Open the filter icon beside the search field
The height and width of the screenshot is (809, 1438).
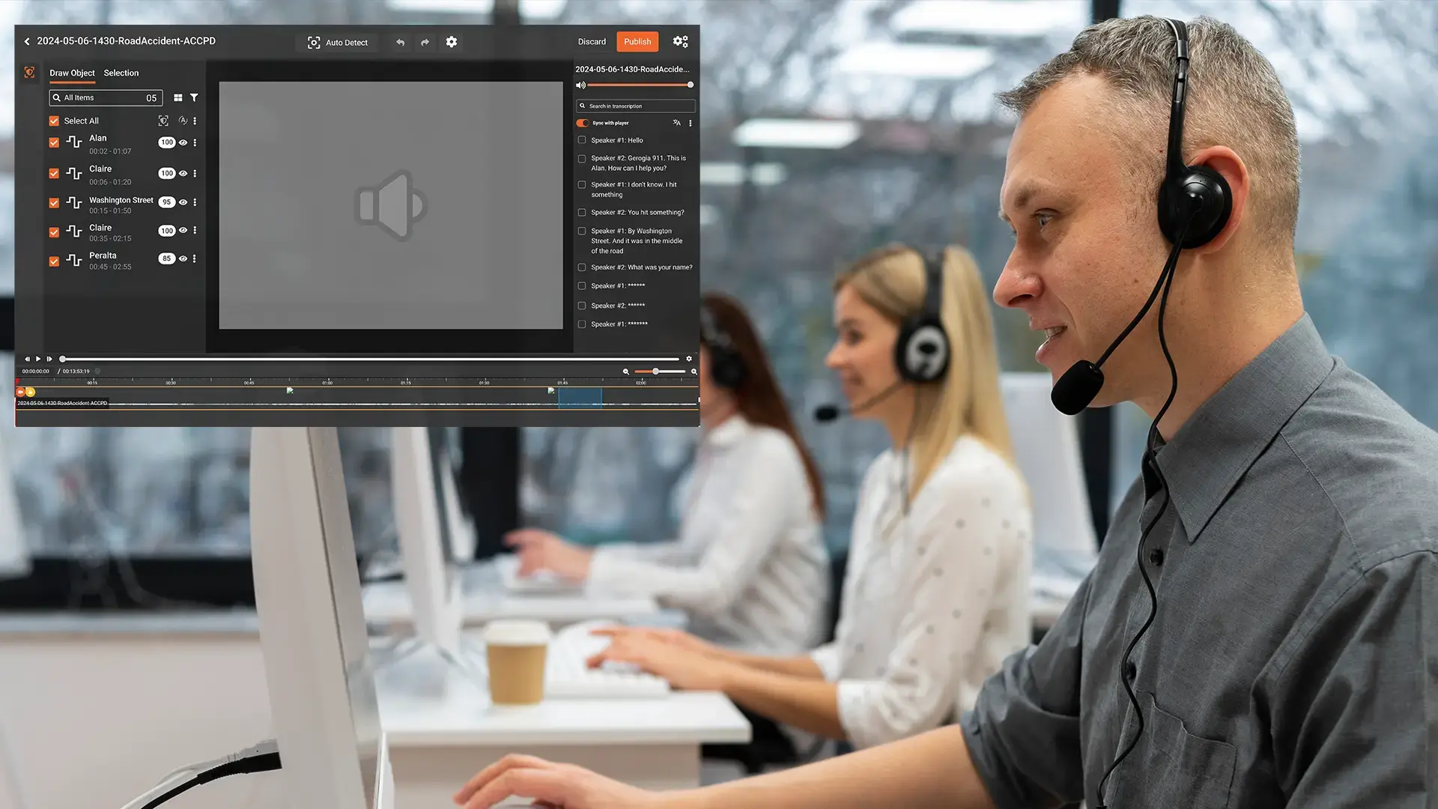(194, 97)
